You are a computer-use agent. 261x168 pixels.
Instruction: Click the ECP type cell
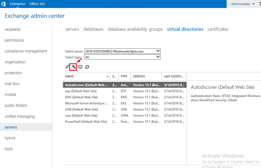point(124,91)
